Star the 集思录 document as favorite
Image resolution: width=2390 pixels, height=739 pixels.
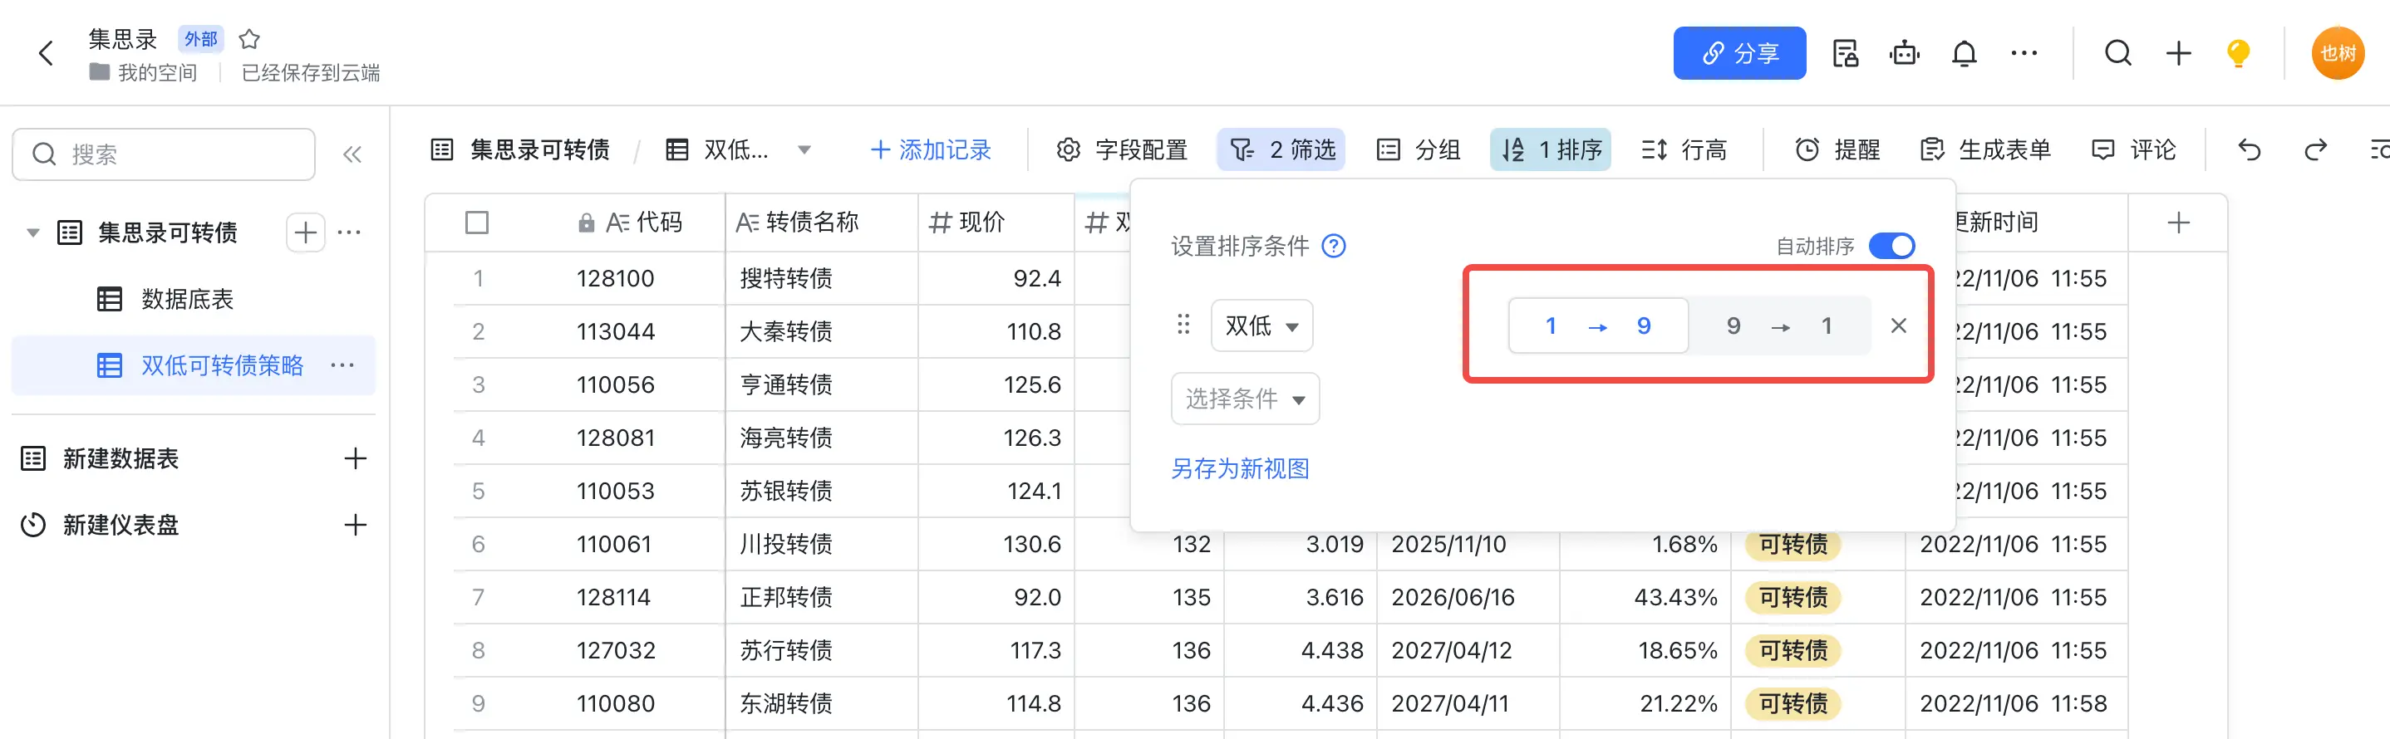pos(248,39)
